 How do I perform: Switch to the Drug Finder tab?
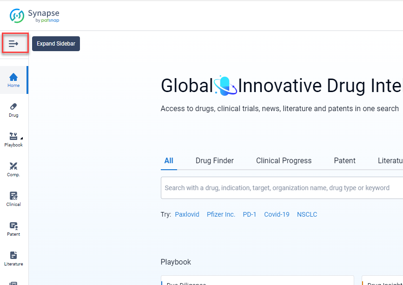(x=215, y=160)
